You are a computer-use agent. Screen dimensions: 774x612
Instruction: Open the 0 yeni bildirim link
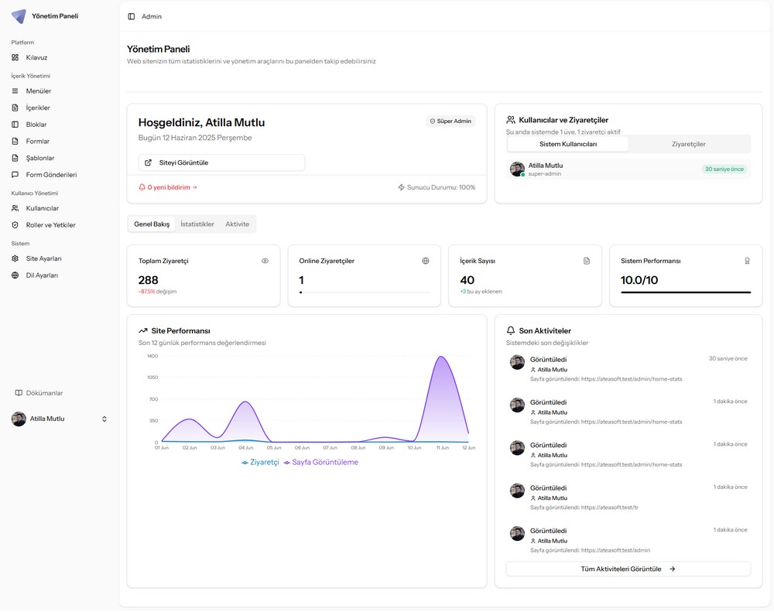click(168, 187)
